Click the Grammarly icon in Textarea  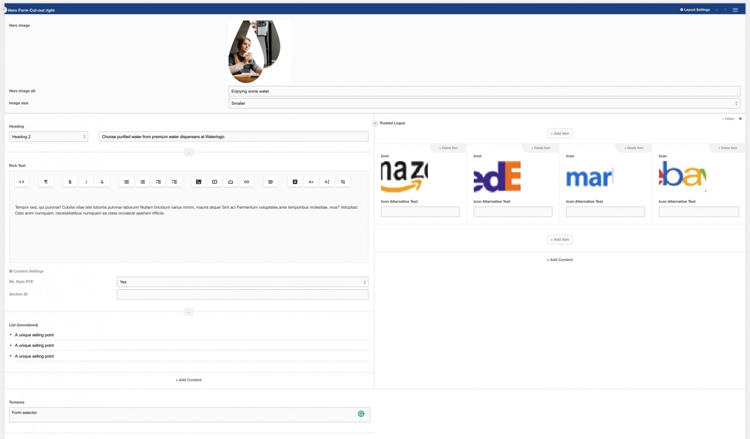point(361,414)
